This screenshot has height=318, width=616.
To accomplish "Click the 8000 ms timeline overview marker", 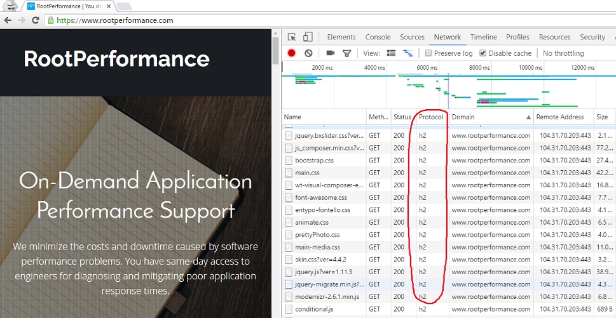I will tap(479, 67).
